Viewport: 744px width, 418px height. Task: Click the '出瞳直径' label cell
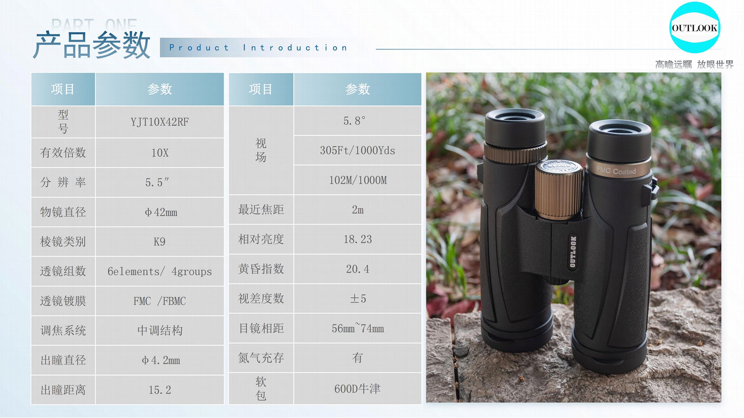click(63, 360)
